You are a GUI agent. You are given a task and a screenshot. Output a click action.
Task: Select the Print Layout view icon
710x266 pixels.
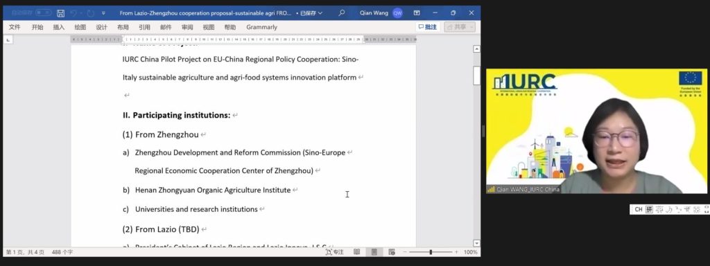[374, 252]
